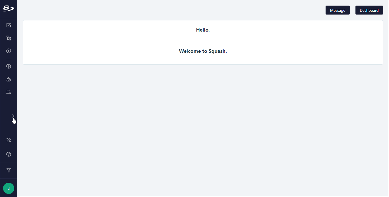The width and height of the screenshot is (389, 197).
Task: Open the project filter funnel icon
Action: coord(9,170)
